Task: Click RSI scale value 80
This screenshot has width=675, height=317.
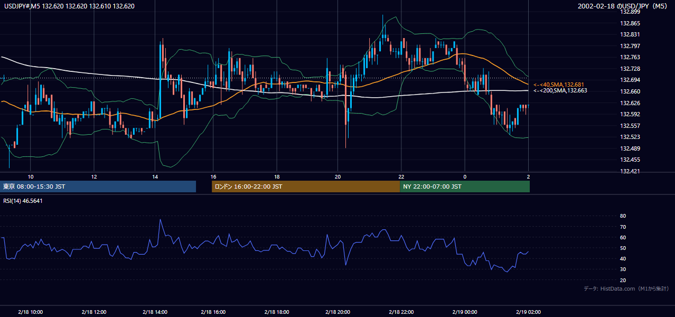Action: [x=623, y=216]
